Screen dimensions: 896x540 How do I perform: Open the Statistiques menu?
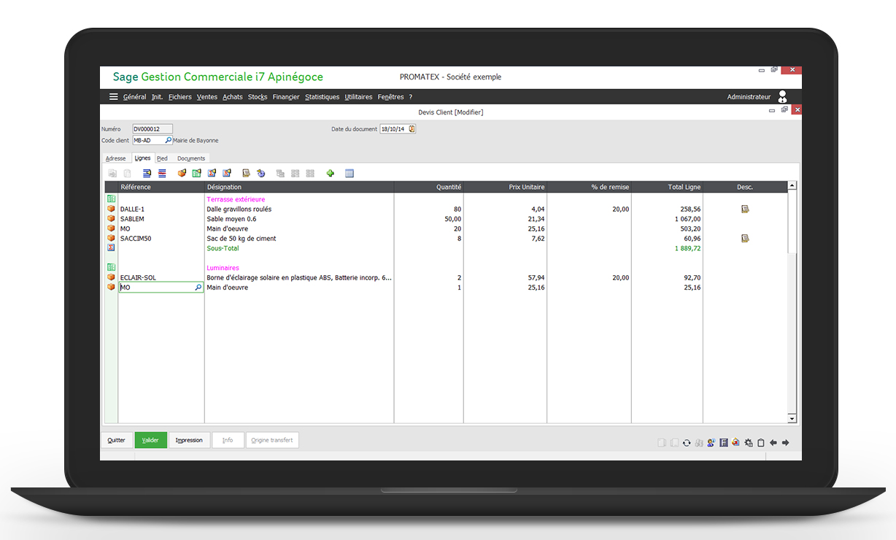(323, 97)
